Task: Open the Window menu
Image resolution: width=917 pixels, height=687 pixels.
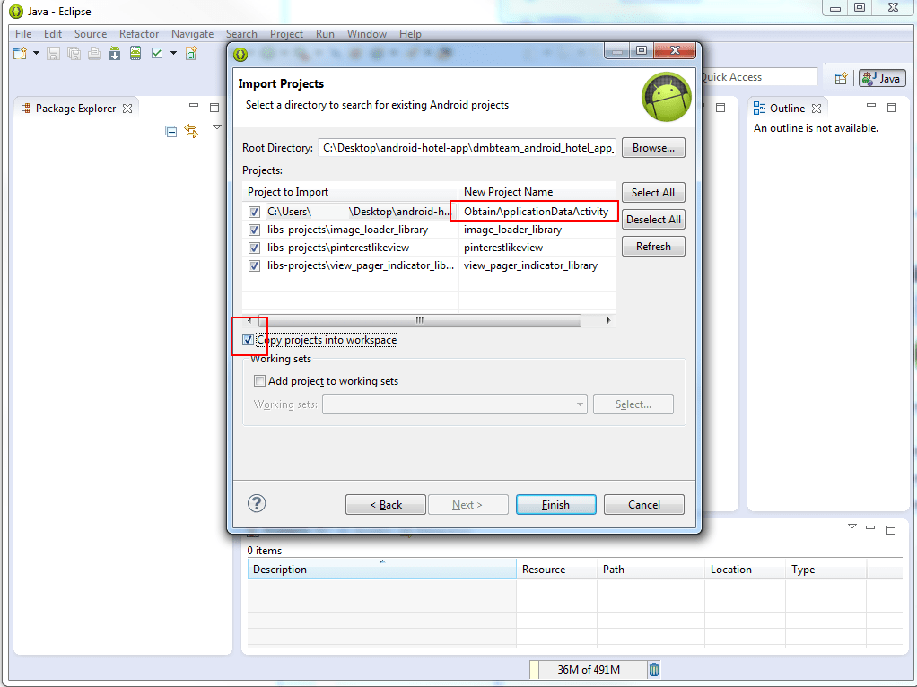Action: [x=367, y=34]
